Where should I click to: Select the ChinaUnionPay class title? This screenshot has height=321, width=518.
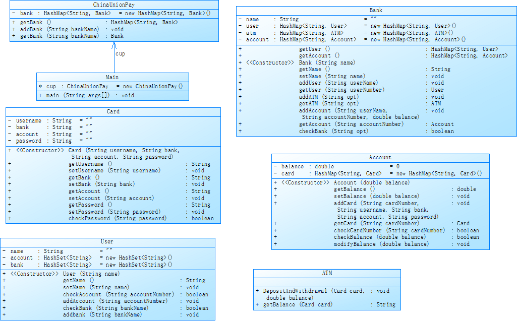[114, 5]
